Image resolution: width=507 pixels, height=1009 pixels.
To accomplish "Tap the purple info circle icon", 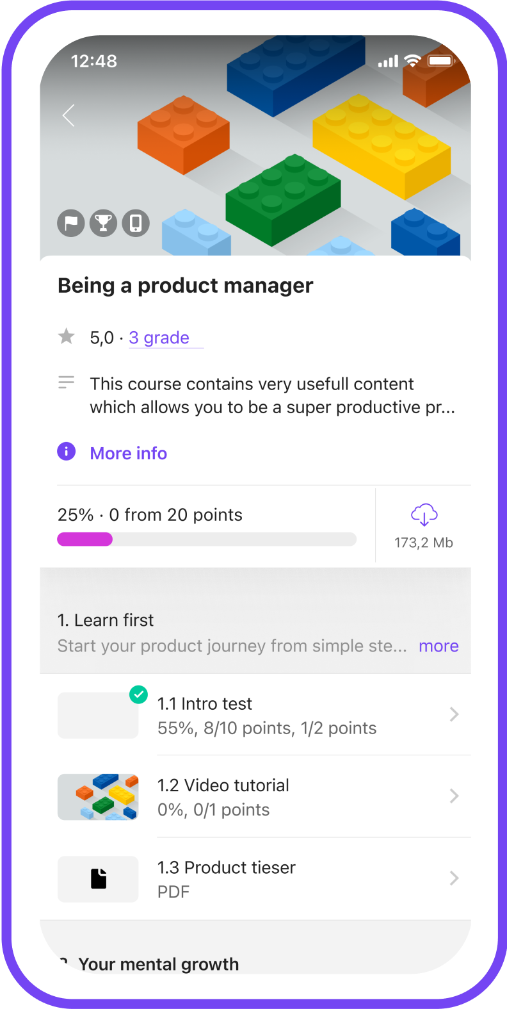I will click(x=67, y=452).
